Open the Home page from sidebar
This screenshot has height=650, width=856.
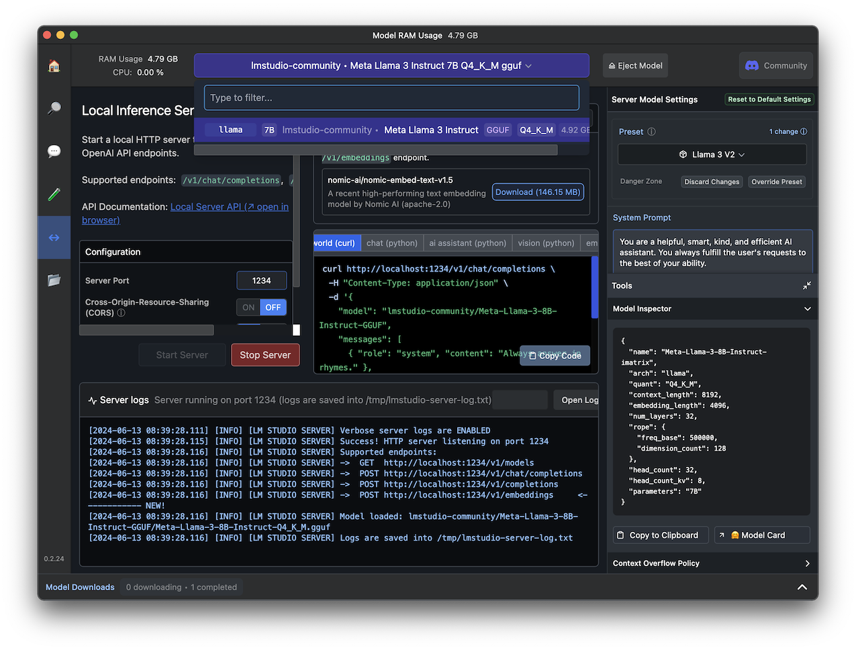54,66
